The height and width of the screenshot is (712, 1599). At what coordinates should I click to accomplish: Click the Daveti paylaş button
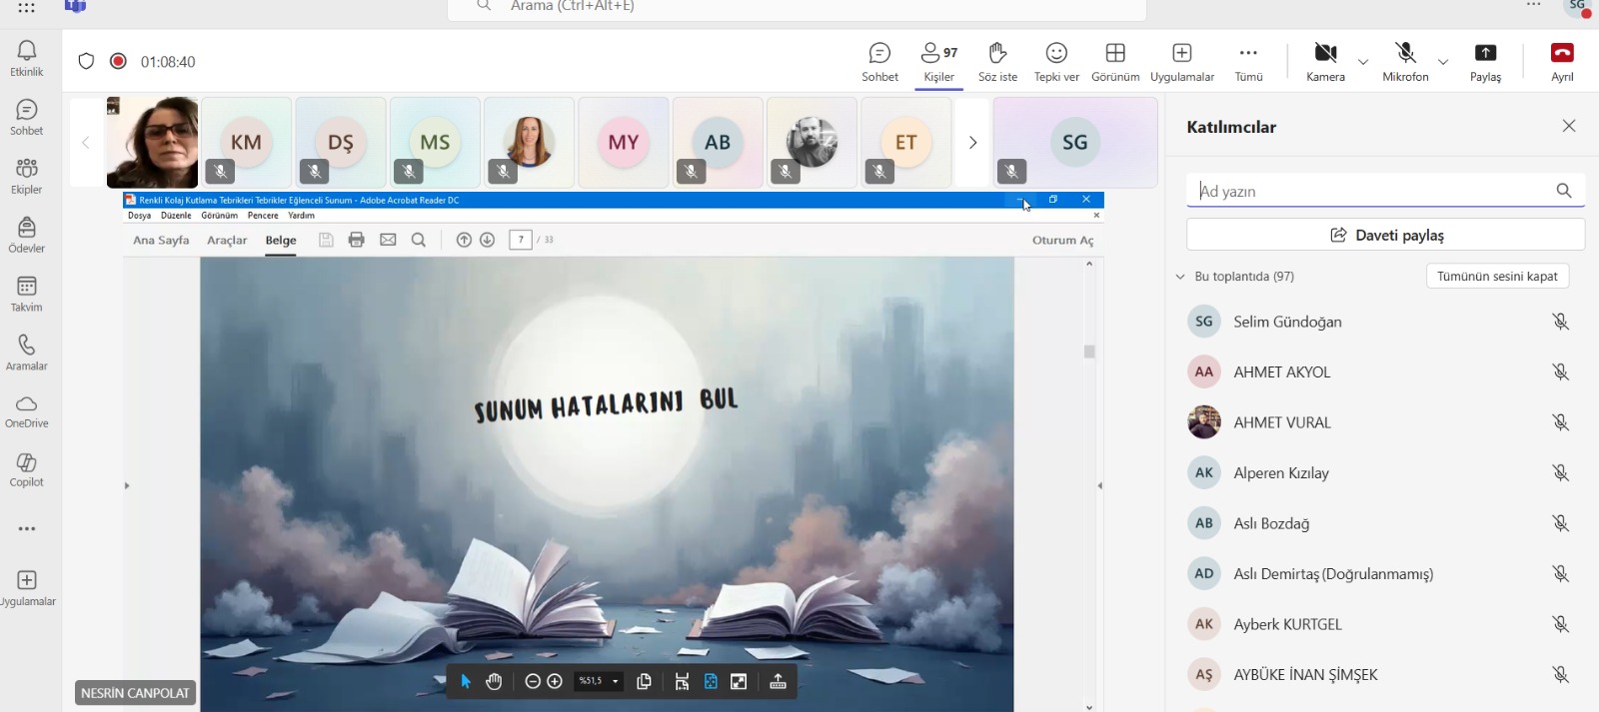[1385, 235]
